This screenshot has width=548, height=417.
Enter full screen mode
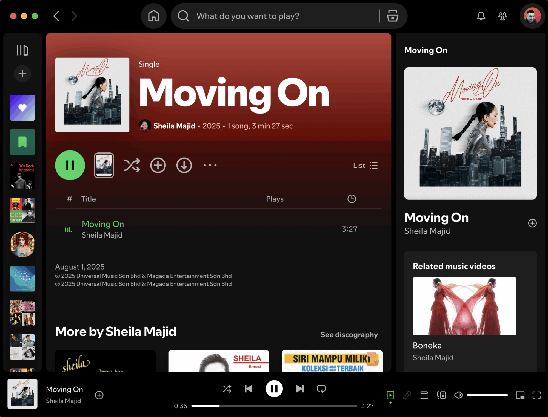[x=537, y=395]
